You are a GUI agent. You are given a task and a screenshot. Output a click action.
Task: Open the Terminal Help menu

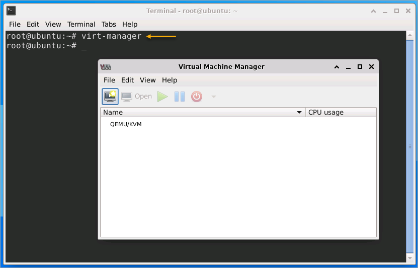coord(130,24)
